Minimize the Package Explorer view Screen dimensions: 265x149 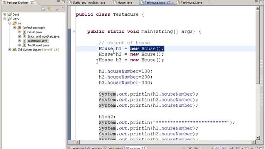click(58, 2)
